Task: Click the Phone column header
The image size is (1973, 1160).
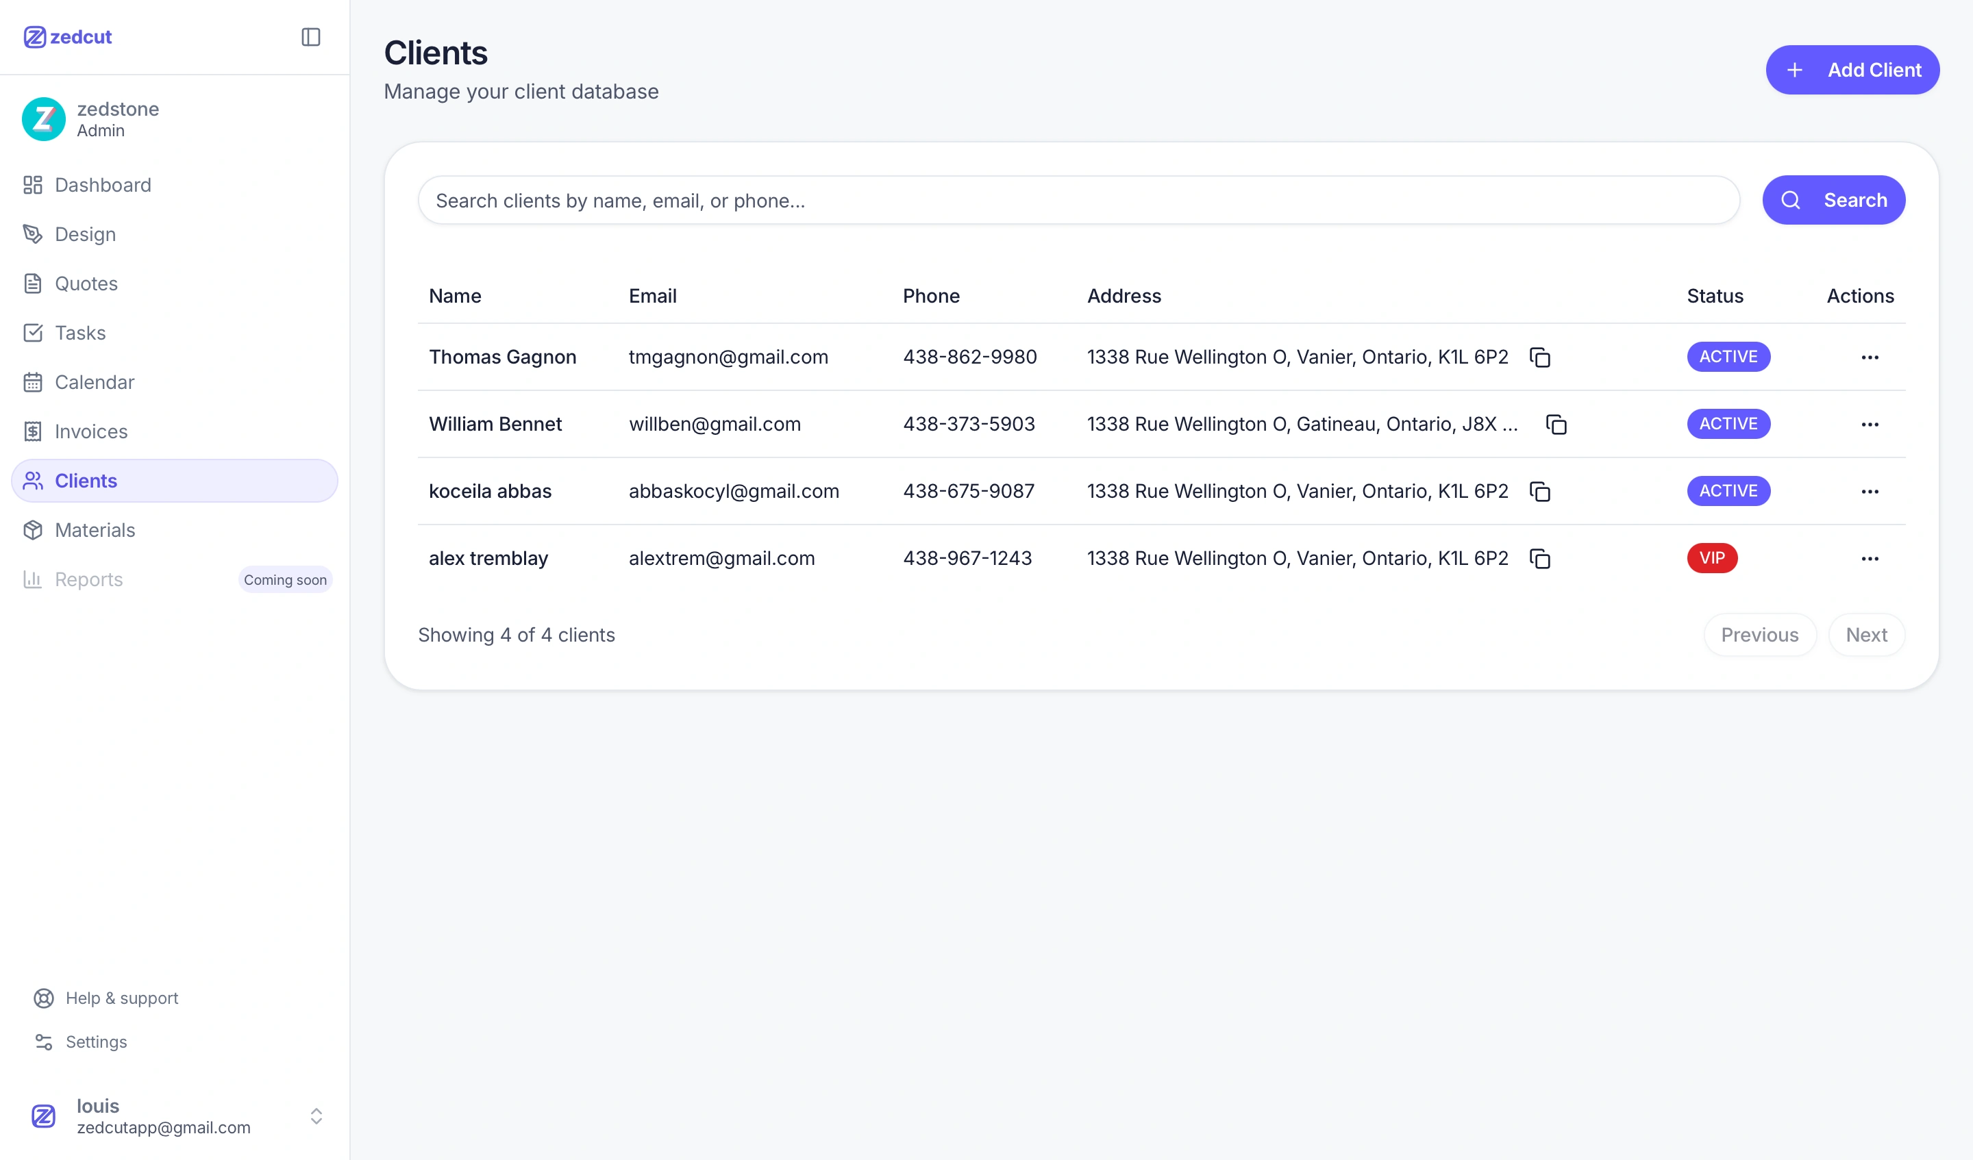Action: click(931, 296)
